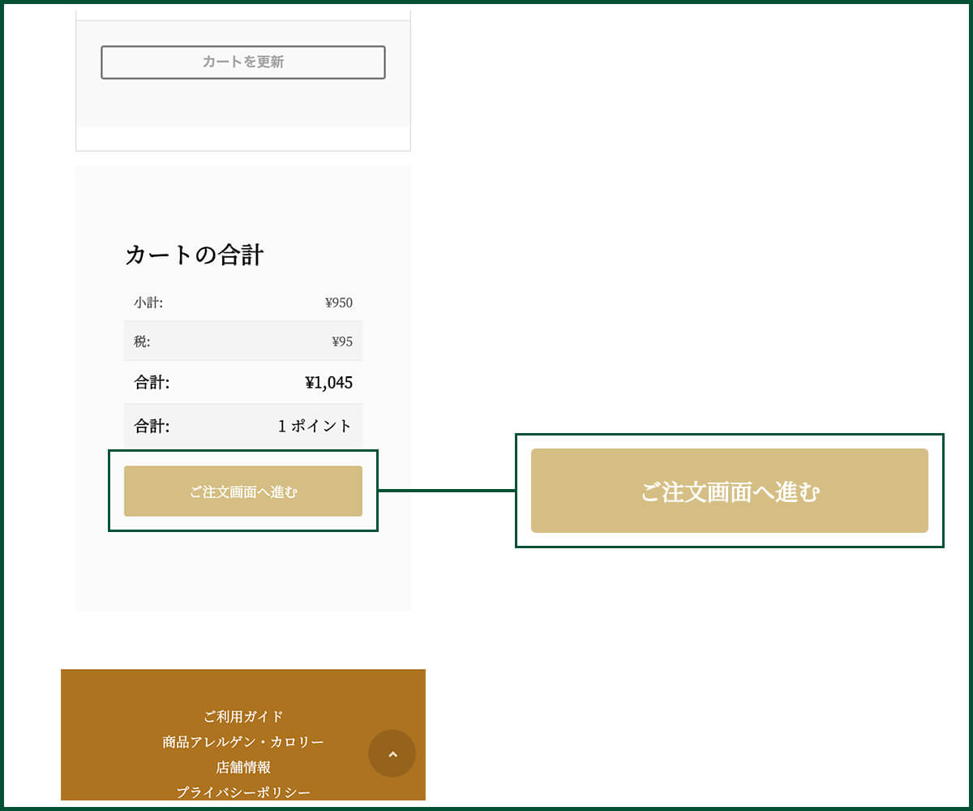The height and width of the screenshot is (811, 973).
Task: Click the scroll-to-top chevron icon
Action: click(392, 753)
